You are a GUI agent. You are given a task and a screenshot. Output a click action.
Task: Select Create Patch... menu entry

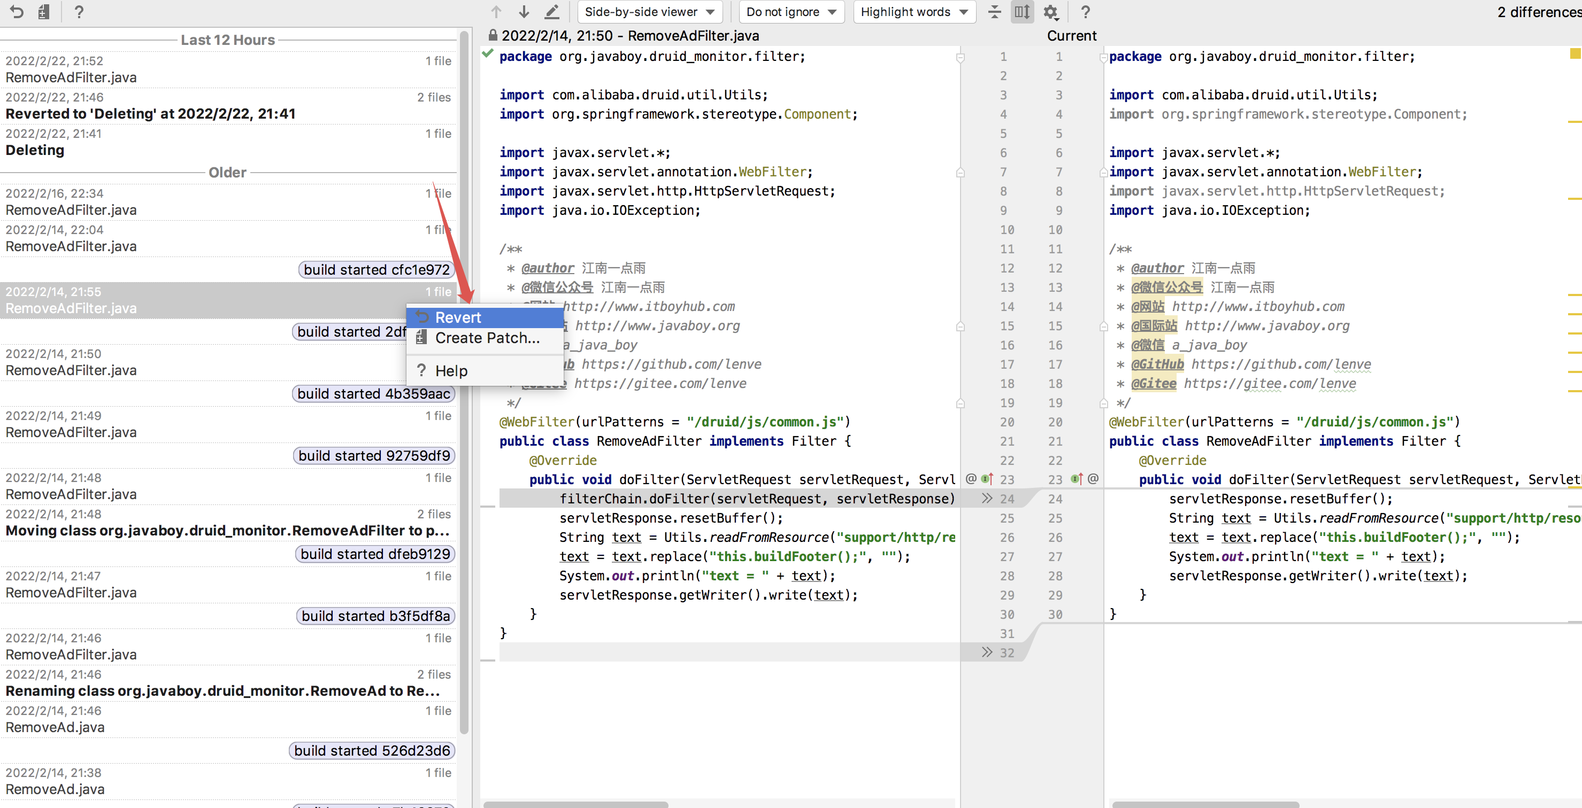[487, 337]
